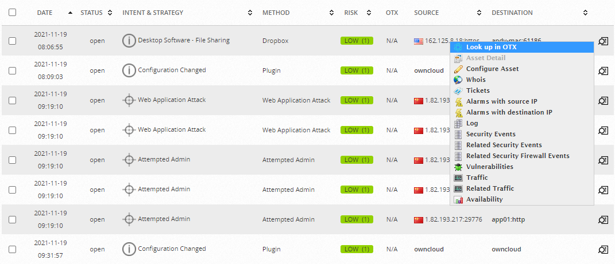Image resolution: width=615 pixels, height=264 pixels.
Task: Click the Whois globe icon
Action: coord(458,80)
